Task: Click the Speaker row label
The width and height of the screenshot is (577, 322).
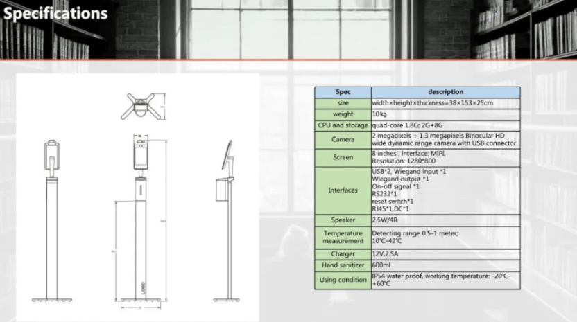Action: (x=343, y=220)
